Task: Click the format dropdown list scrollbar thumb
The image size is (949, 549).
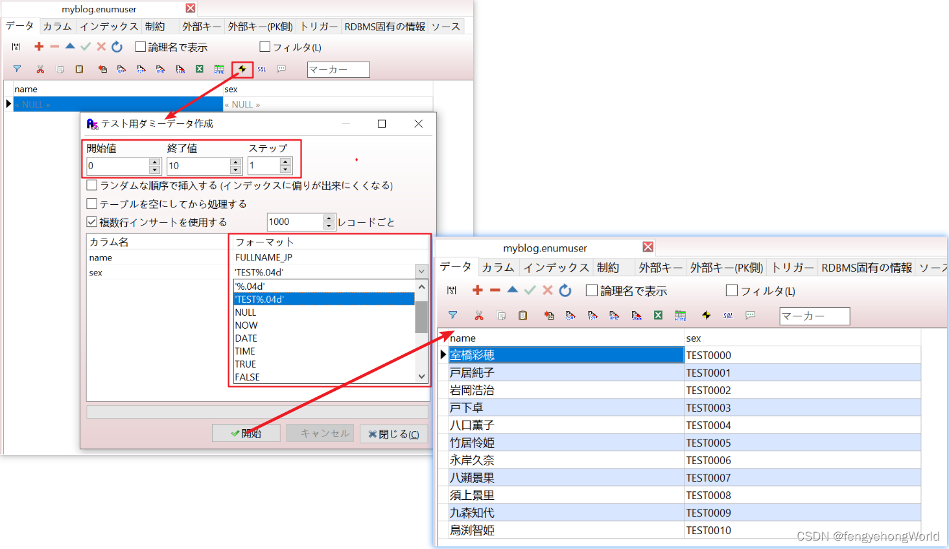Action: point(421,316)
